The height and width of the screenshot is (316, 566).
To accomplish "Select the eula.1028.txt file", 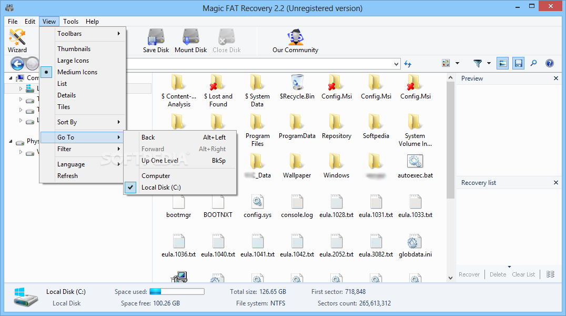I will tap(336, 206).
